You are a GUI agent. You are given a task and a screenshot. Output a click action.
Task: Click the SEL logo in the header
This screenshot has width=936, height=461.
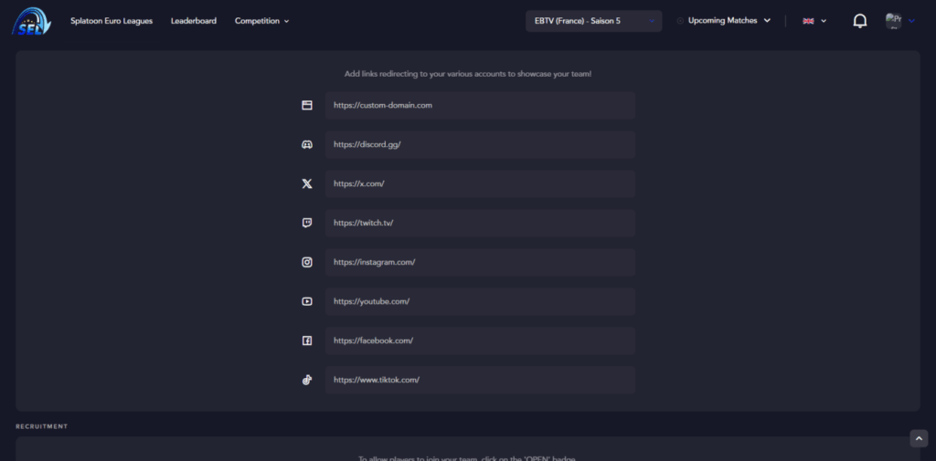click(x=31, y=21)
